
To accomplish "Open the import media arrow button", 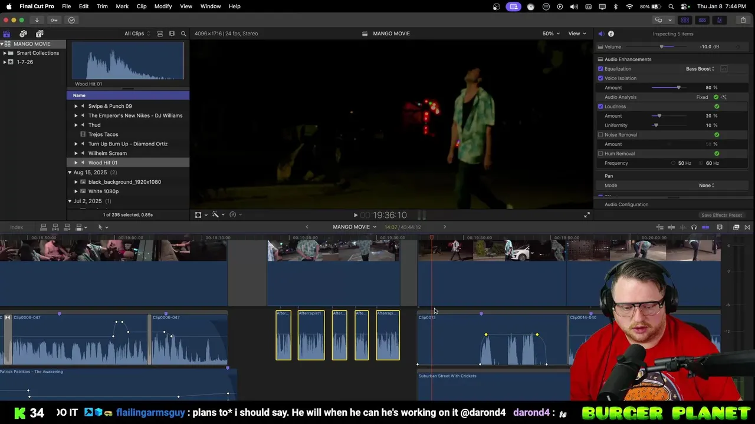I will point(37,20).
